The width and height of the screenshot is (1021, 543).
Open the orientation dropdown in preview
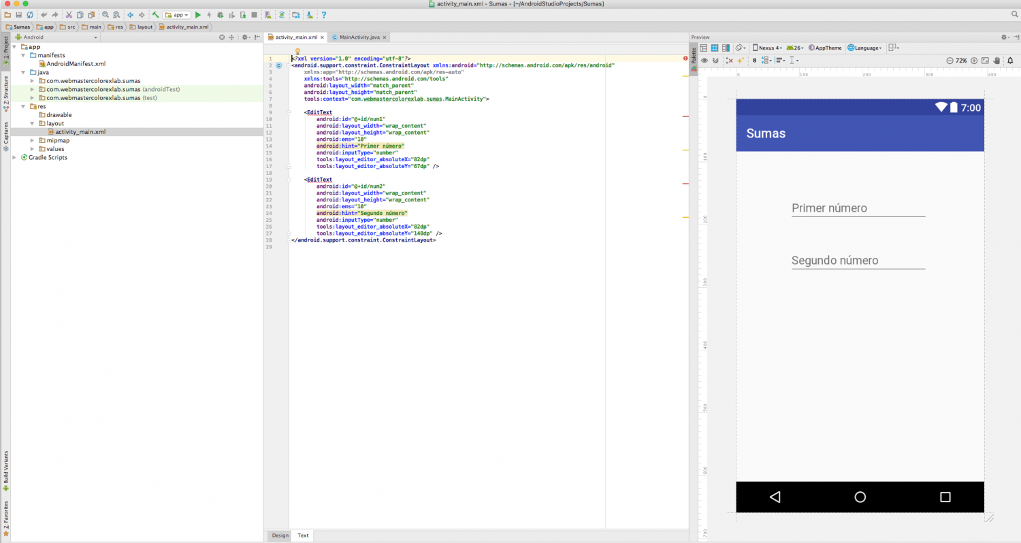click(739, 48)
